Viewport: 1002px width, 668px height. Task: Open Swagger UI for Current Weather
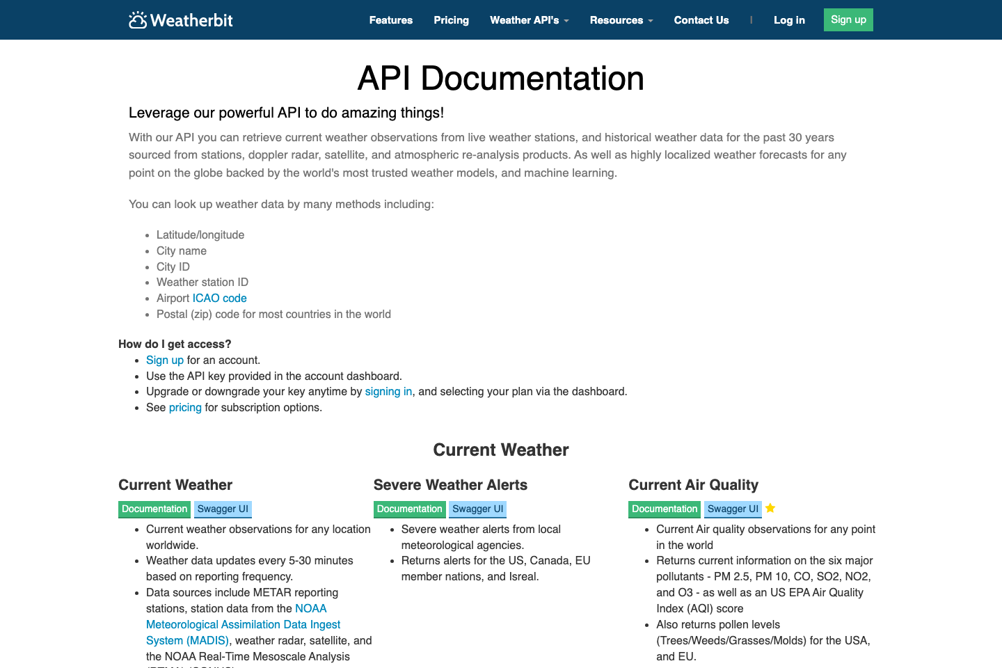pos(223,509)
